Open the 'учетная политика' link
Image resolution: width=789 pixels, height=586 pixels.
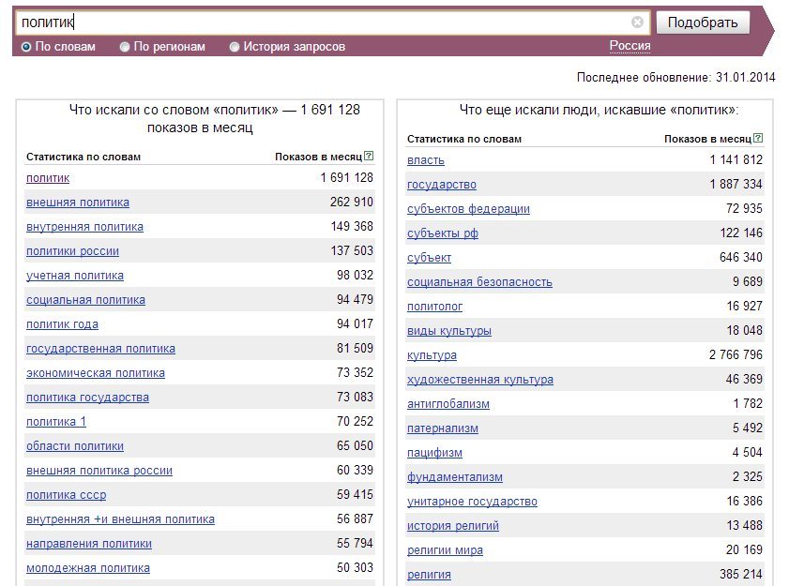[x=74, y=276]
